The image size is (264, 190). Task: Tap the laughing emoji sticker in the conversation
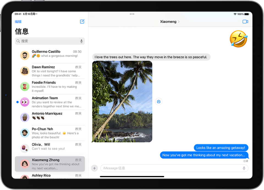point(238,39)
